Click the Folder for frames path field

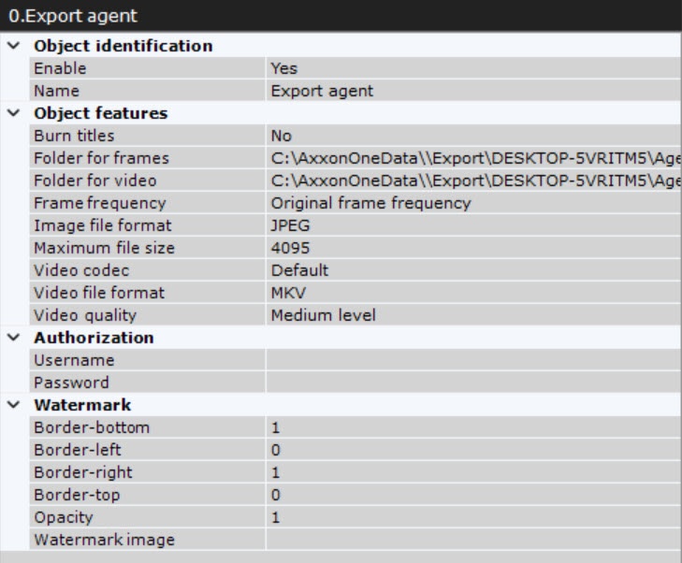click(472, 158)
